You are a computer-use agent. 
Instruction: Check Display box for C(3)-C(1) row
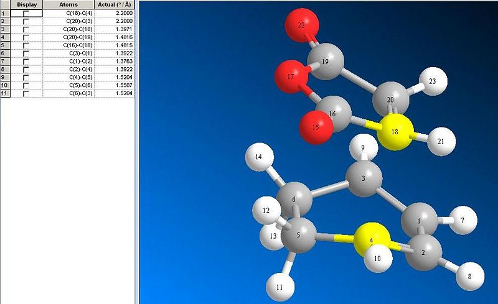pyautogui.click(x=26, y=53)
